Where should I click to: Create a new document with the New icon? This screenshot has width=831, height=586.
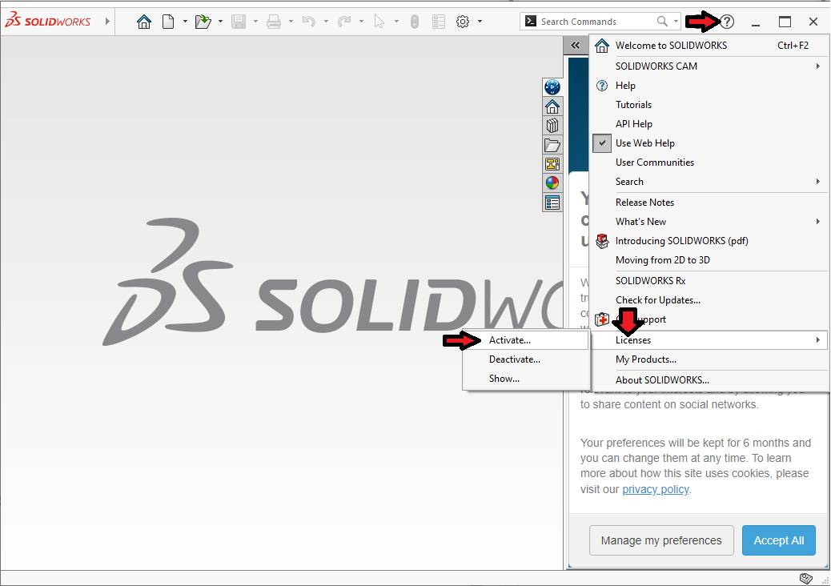tap(168, 22)
